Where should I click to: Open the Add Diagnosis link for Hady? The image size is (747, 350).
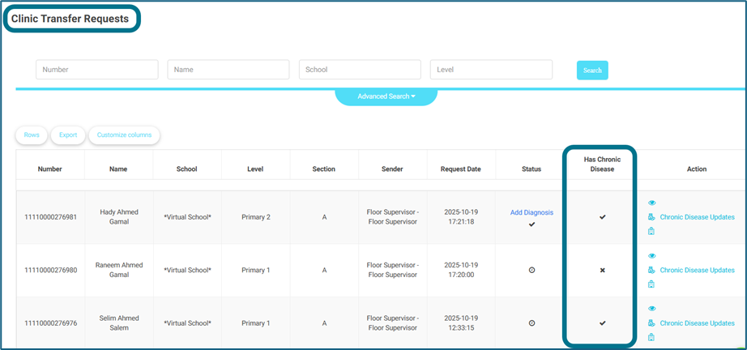531,212
